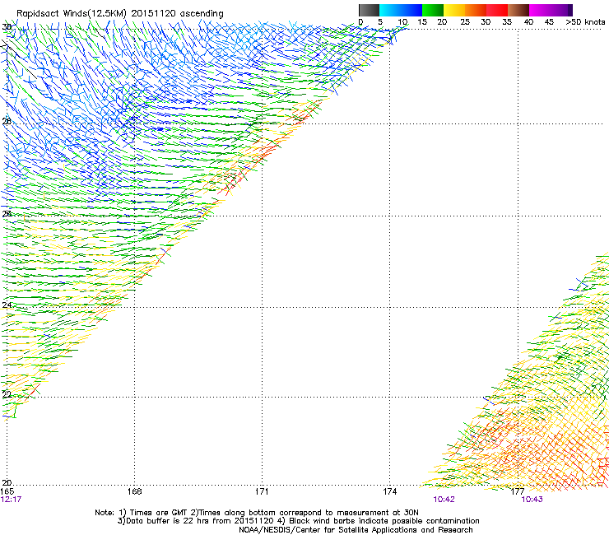Select the blue 5-15 knots legend swatch
Viewport: 609px width, 535px height.
[x=401, y=10]
